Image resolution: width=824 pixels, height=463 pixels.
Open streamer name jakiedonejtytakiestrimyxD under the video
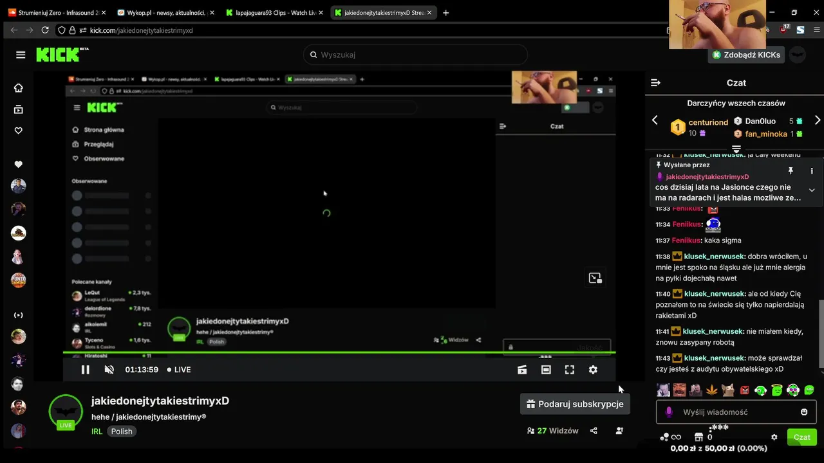coord(160,401)
